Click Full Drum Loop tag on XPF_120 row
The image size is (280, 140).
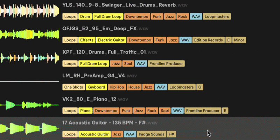pos(94,64)
